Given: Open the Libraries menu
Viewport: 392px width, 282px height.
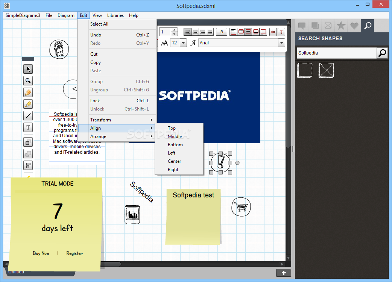Looking at the screenshot, I should (x=115, y=15).
